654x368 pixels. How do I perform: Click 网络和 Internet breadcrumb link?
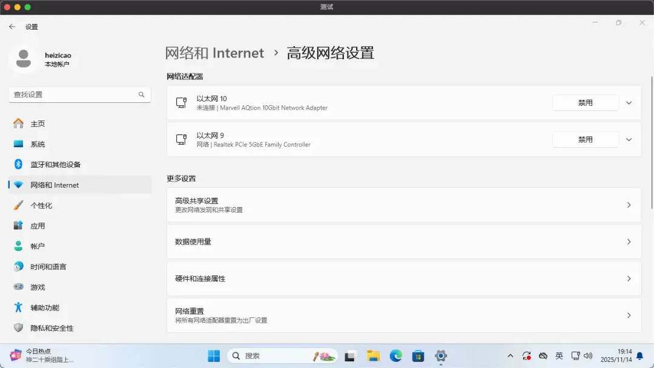coord(214,53)
